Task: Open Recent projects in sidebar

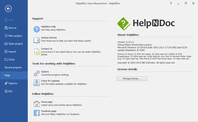Action: (13, 67)
